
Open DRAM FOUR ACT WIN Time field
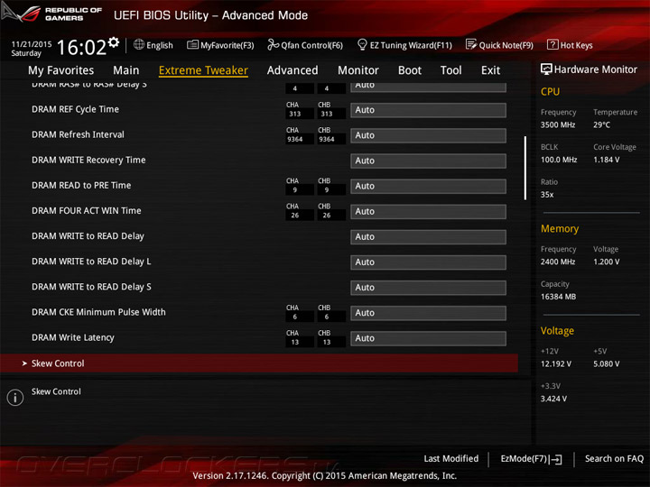pos(428,212)
